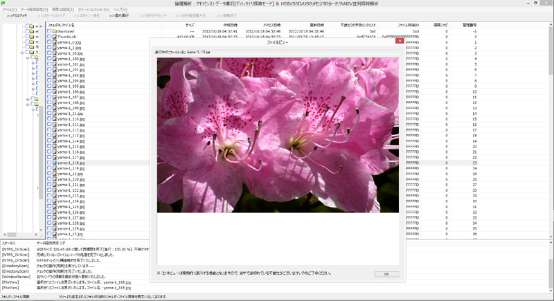The height and width of the screenshot is (301, 554).
Task: Tick the checkbox for yama-1_115.jpg
Action: pos(49,146)
